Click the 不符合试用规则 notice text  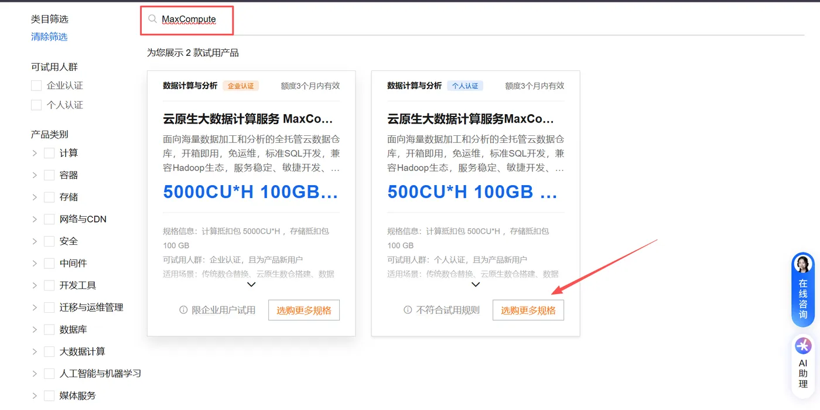448,310
